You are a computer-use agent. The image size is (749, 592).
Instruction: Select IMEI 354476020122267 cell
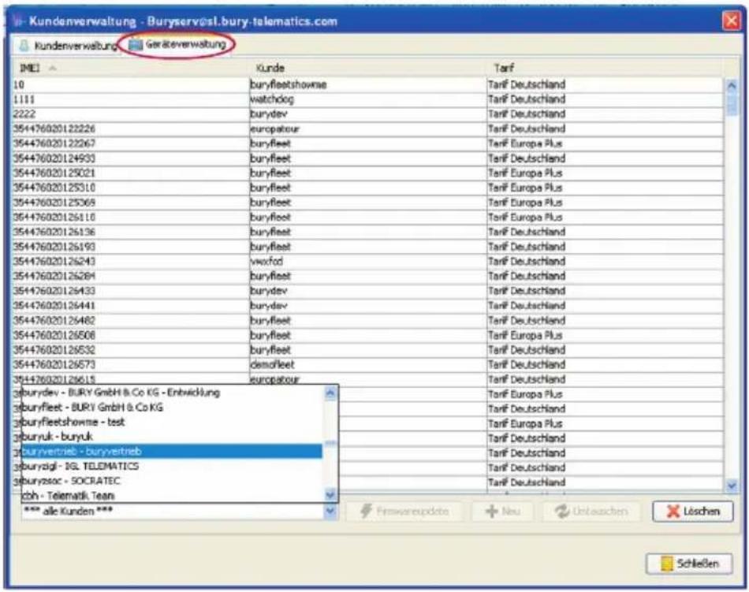(131, 143)
